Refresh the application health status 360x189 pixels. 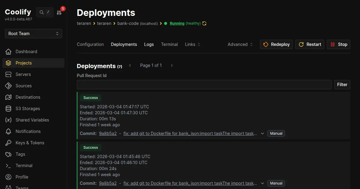204,23
